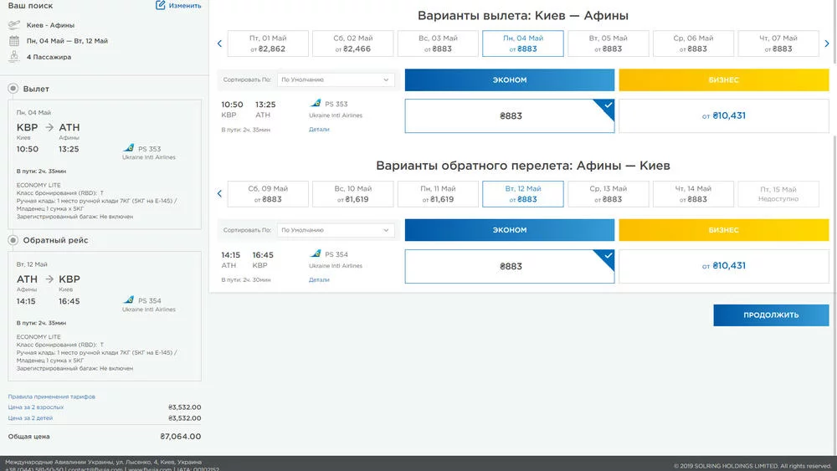
Task: Open the departure sort dropdown По Умолчанию
Action: tap(336, 79)
